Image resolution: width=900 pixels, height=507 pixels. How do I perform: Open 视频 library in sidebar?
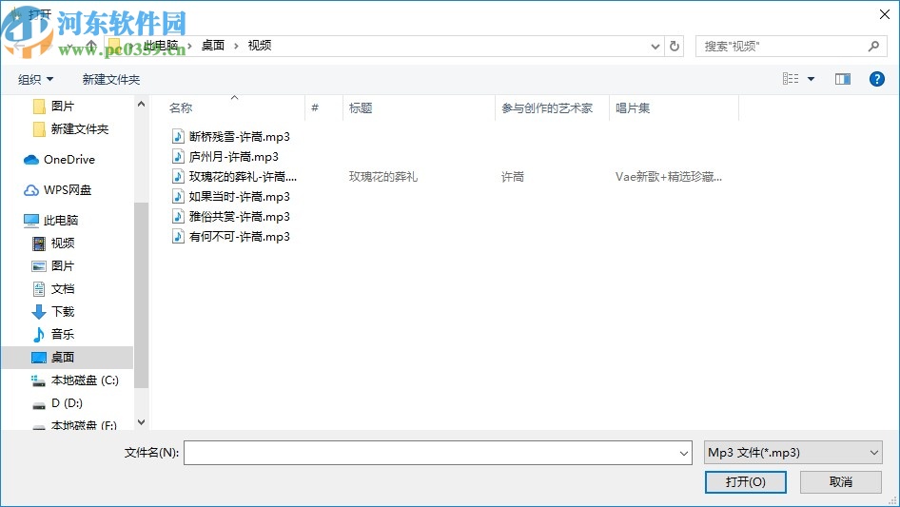tap(62, 244)
